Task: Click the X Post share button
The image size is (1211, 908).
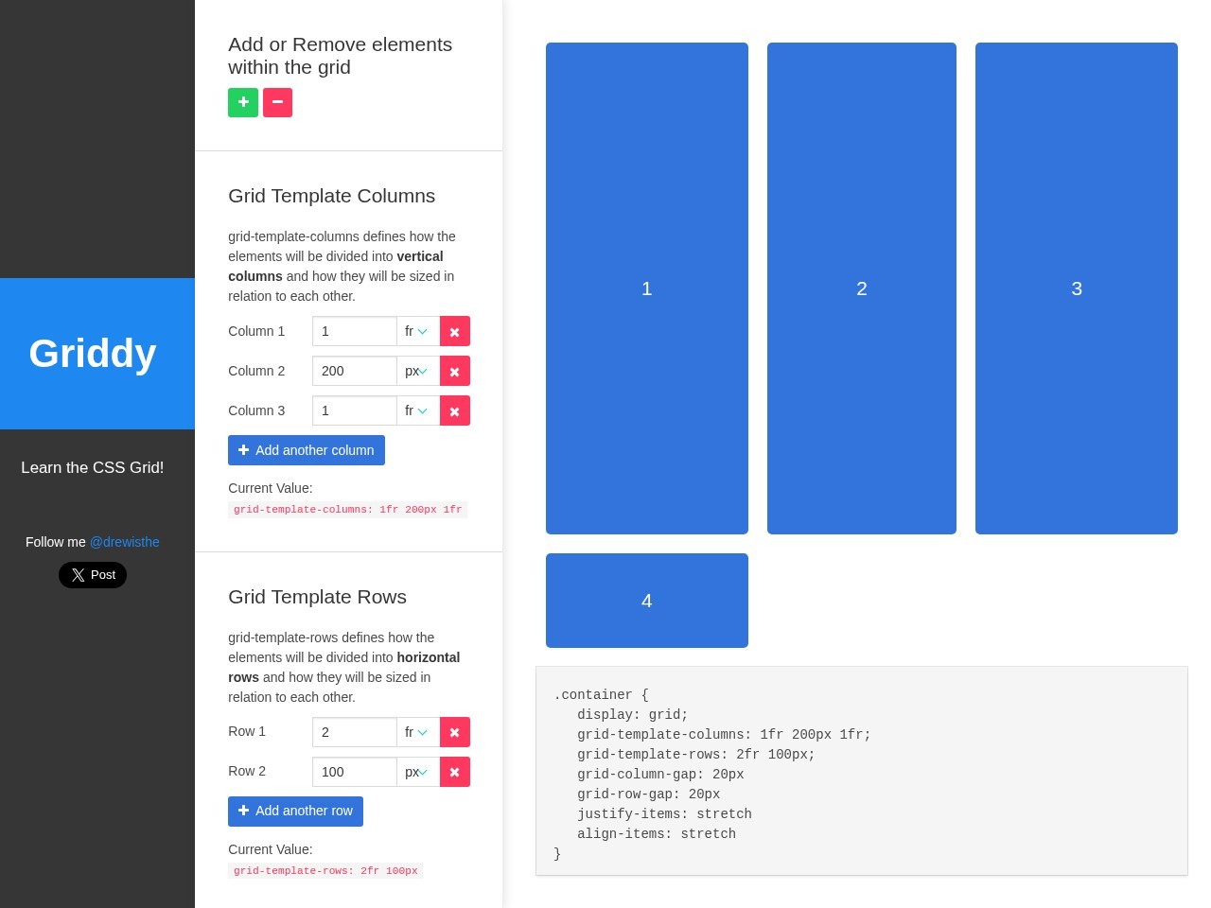Action: coord(93,575)
